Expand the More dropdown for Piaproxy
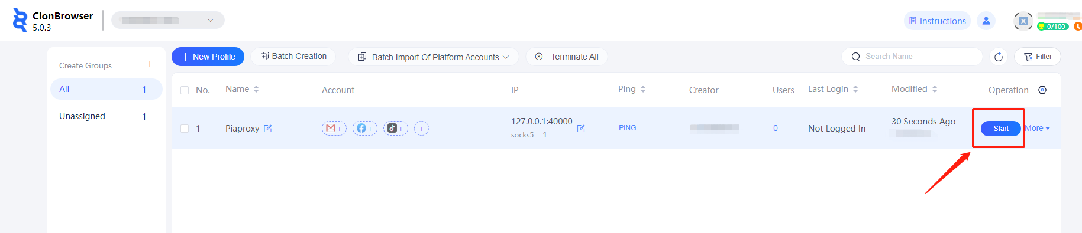Screen dimensions: 1082x233 1038,128
